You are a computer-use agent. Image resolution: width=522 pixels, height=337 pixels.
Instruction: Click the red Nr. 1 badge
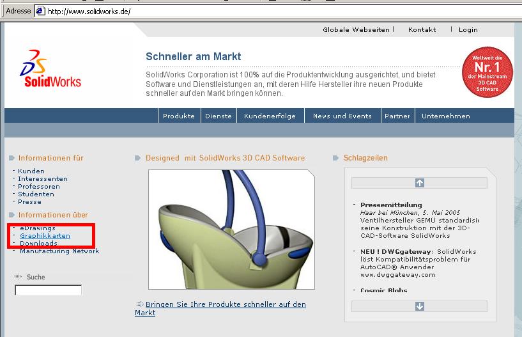coord(487,72)
